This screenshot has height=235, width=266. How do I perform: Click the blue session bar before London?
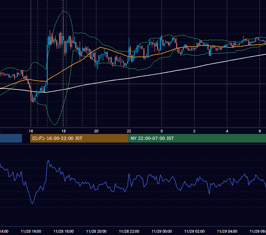pyautogui.click(x=11, y=138)
